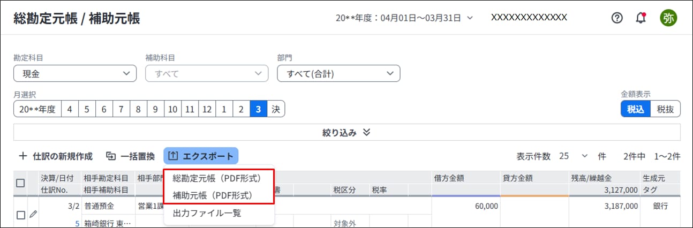Click the 営業1課 department cell

point(150,206)
